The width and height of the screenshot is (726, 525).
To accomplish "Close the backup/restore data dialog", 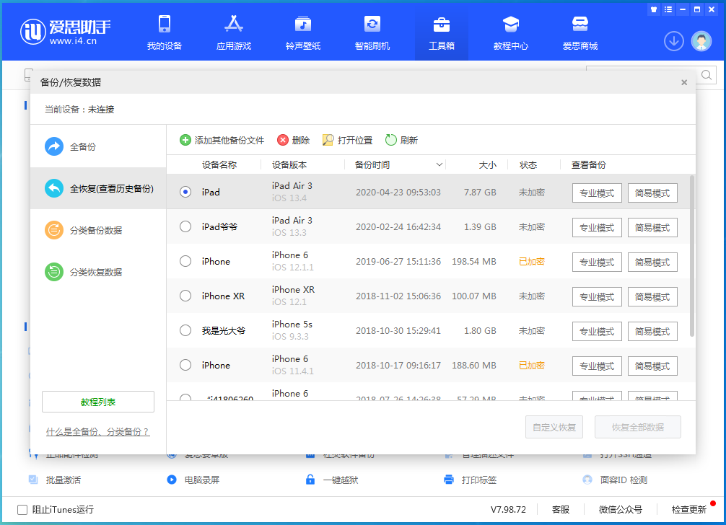I will click(684, 82).
